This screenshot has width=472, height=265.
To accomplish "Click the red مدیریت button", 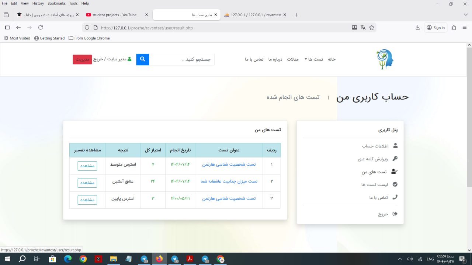I will coord(82,60).
